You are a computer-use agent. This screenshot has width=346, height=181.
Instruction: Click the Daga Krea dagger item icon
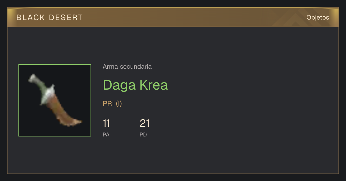click(x=55, y=100)
